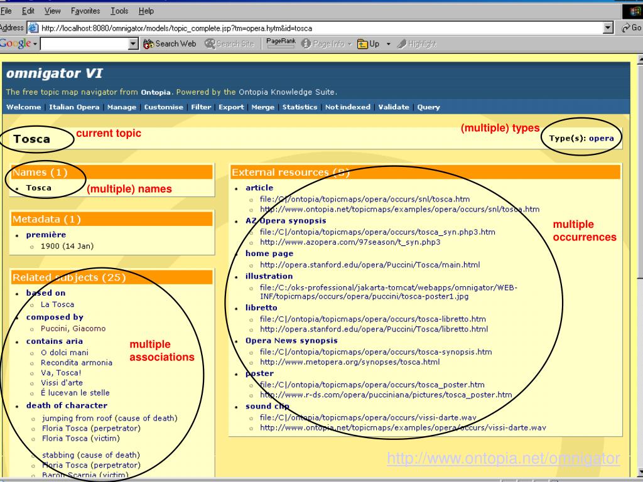Open the metopera.org synopses tosca.html link
Screen dimensions: 643x482
pyautogui.click(x=350, y=362)
